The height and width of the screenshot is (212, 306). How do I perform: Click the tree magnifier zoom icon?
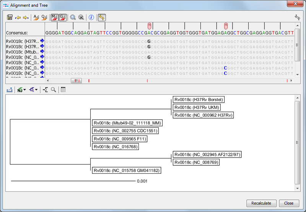[54, 90]
